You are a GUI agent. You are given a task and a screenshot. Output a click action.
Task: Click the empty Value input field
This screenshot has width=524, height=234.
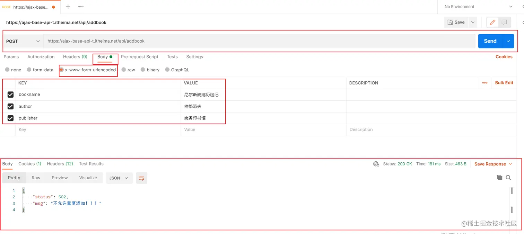click(263, 129)
